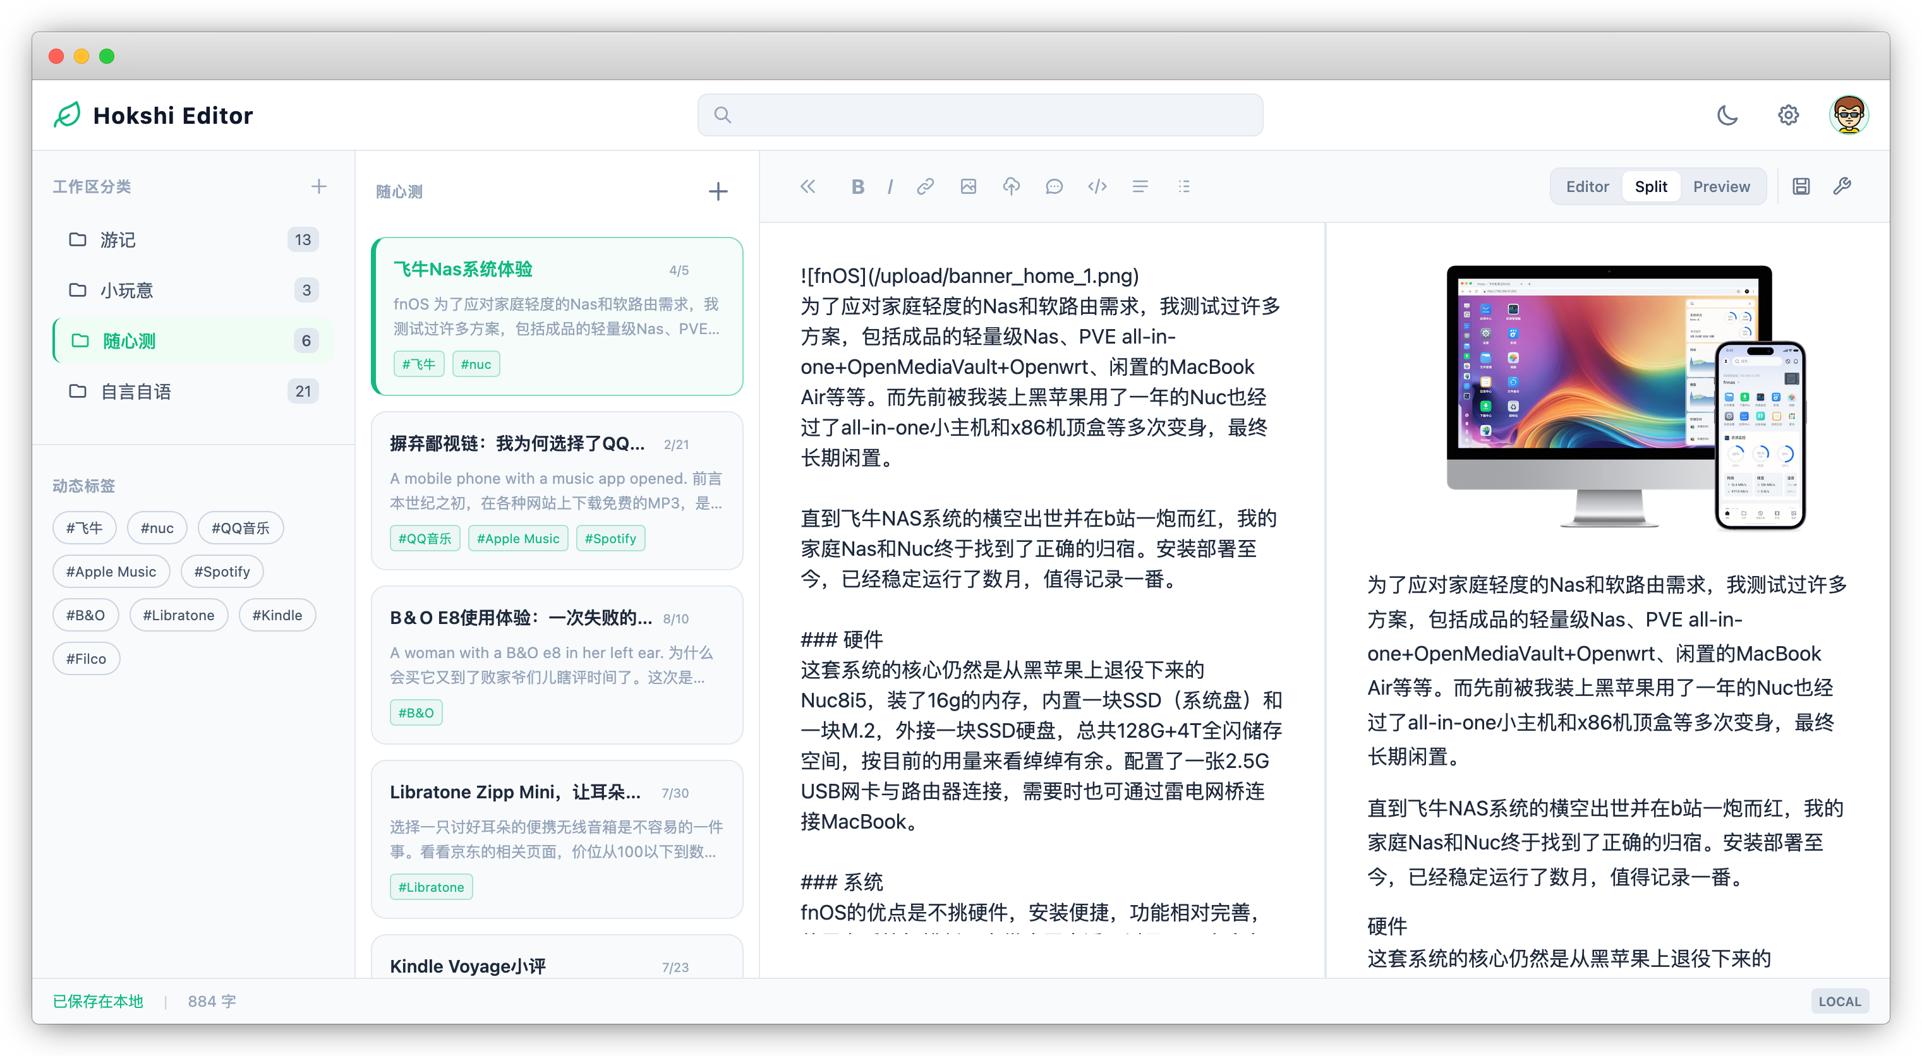The height and width of the screenshot is (1056, 1922).
Task: Click #Libratone tag on Libratone card
Action: [432, 887]
